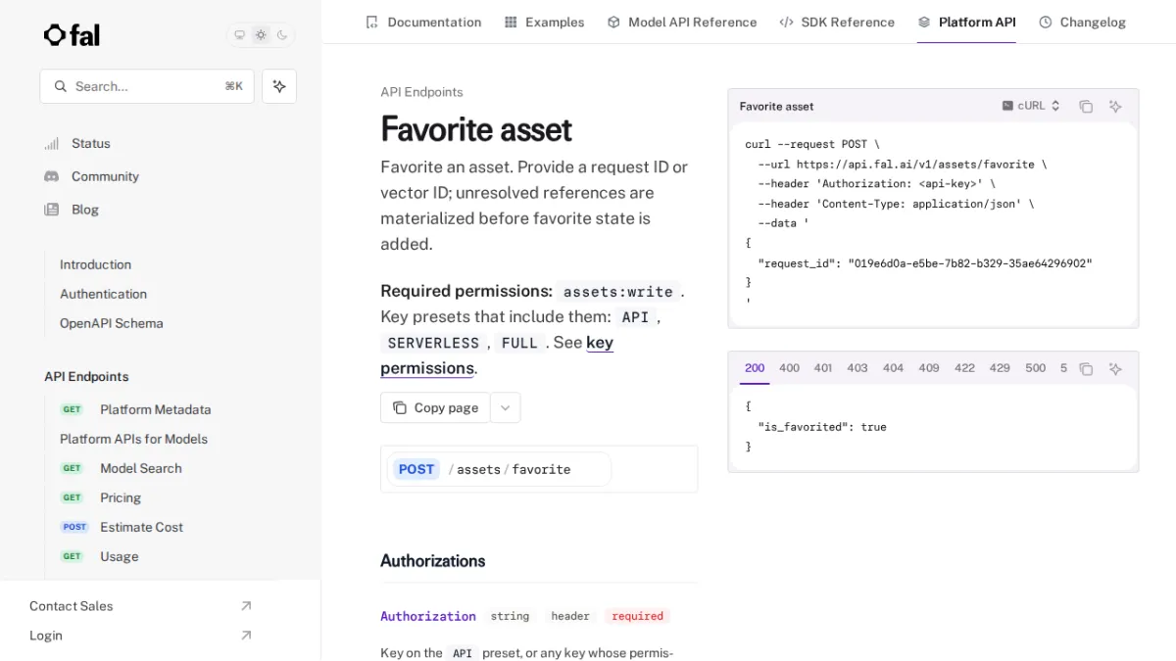The height and width of the screenshot is (661, 1176).
Task: Go to the Blog
Action: (x=72, y=210)
